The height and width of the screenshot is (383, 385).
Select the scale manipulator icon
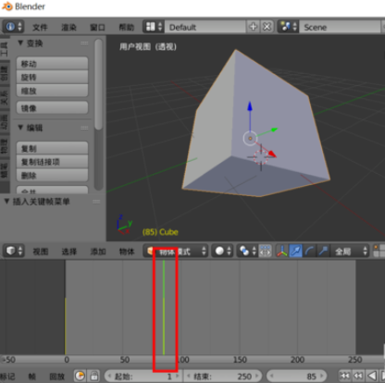[323, 251]
